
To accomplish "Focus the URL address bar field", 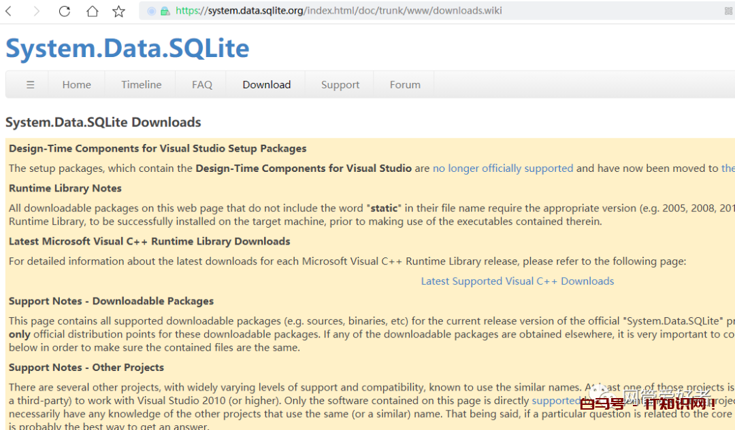I will coord(408,11).
